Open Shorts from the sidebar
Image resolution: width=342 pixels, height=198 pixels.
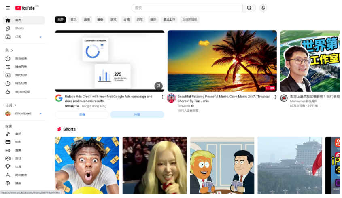click(24, 29)
